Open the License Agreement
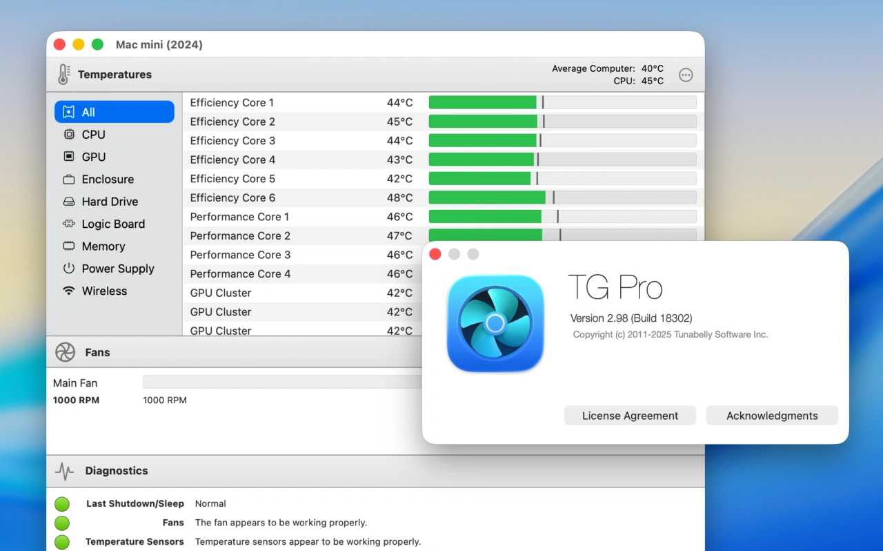The height and width of the screenshot is (551, 883). click(630, 415)
